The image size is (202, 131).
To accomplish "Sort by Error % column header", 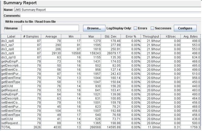I will pos(131,36).
